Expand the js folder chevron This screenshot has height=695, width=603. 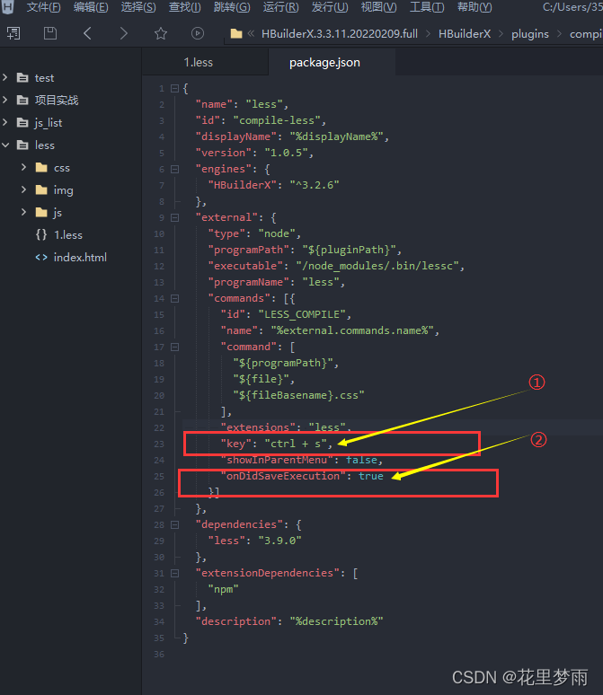24,212
